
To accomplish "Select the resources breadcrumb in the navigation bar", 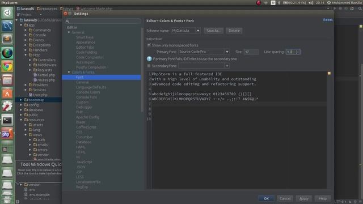I will (x=47, y=9).
